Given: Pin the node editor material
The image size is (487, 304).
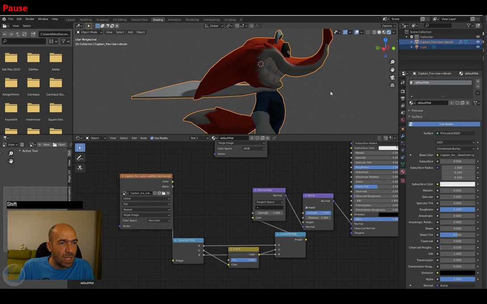Looking at the screenshot, I should pos(274,138).
